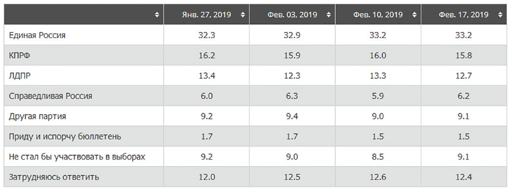
Task: Select the Фев. 10, 2019 column header
Action: (x=378, y=15)
